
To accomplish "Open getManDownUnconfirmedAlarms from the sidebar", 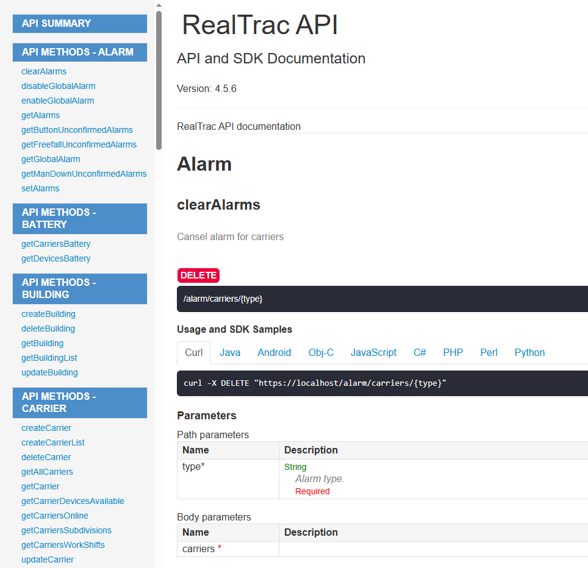I will [x=84, y=174].
